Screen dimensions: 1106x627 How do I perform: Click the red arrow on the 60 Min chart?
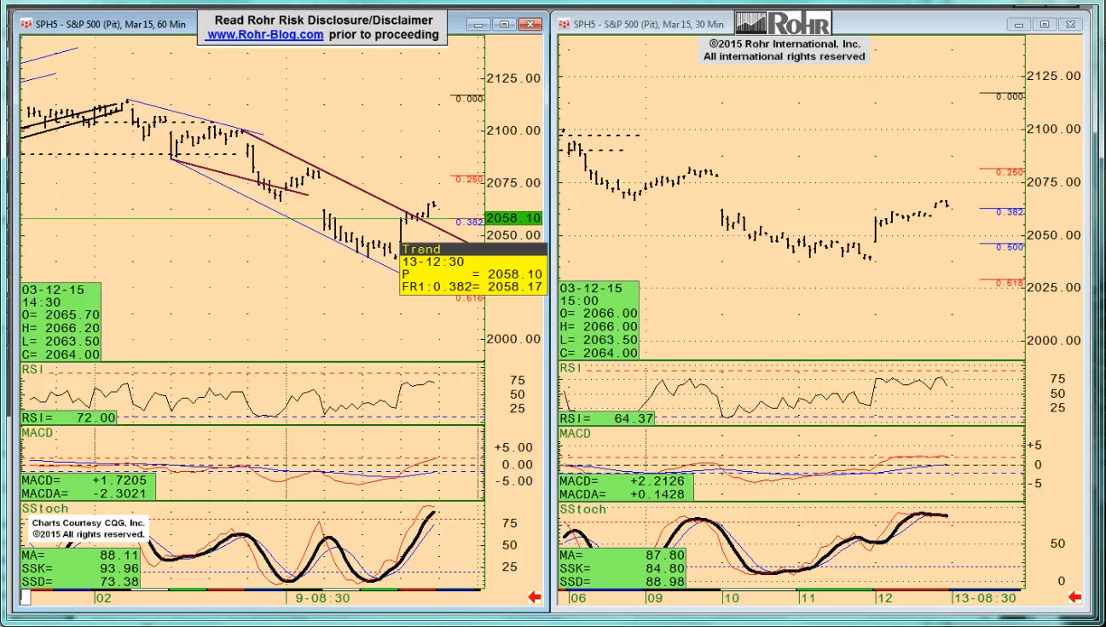click(x=535, y=597)
